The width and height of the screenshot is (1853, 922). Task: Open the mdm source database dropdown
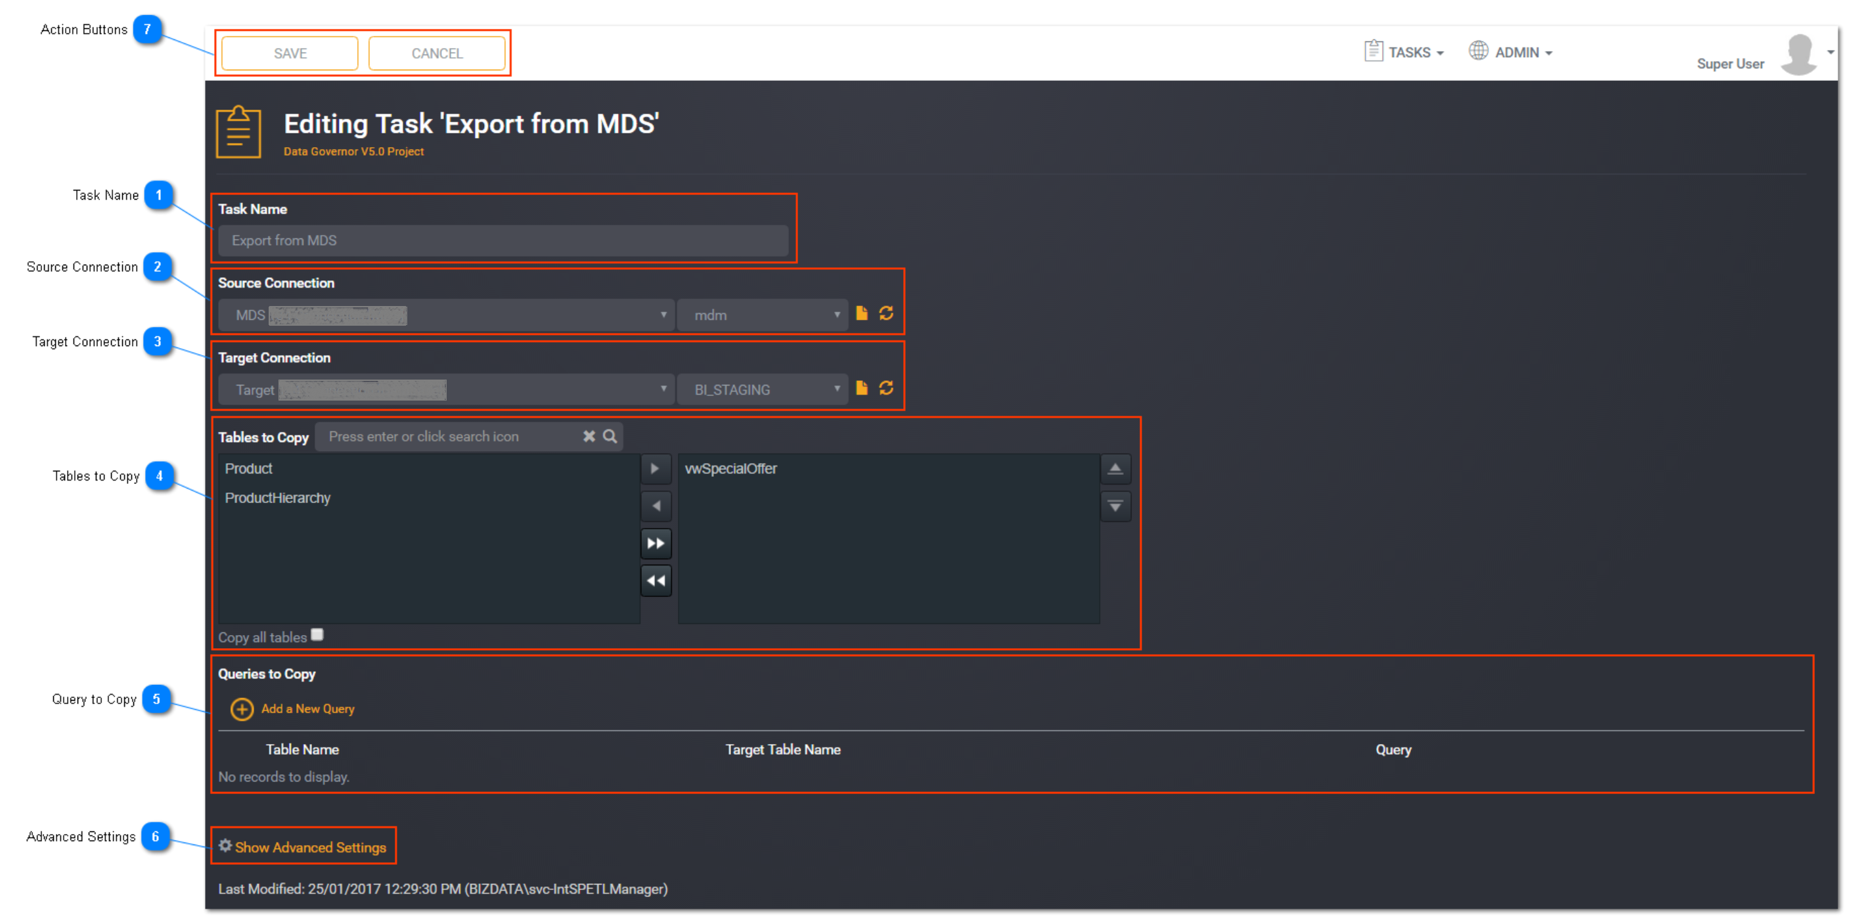pos(763,315)
